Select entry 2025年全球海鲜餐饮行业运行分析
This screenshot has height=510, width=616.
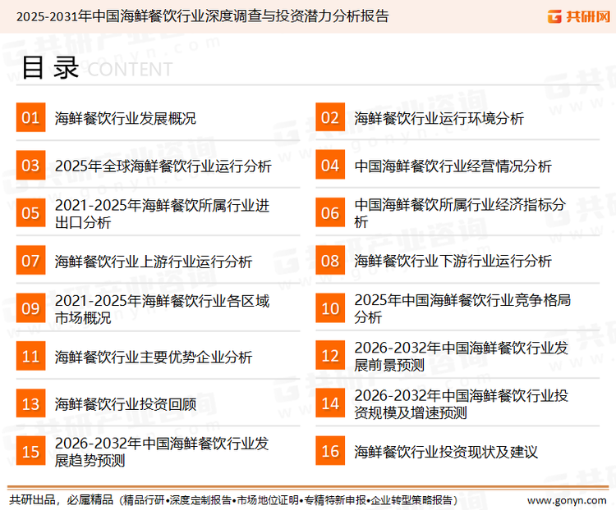tap(163, 166)
